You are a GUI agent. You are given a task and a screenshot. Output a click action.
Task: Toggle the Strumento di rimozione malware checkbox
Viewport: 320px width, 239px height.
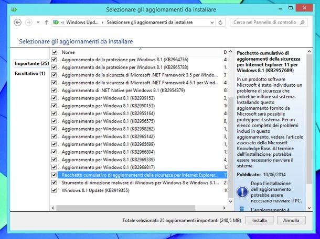pyautogui.click(x=54, y=183)
